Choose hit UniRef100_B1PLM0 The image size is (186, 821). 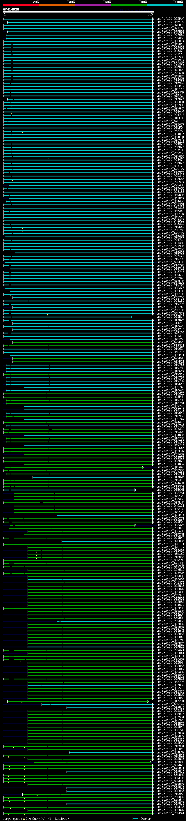tap(170, 118)
